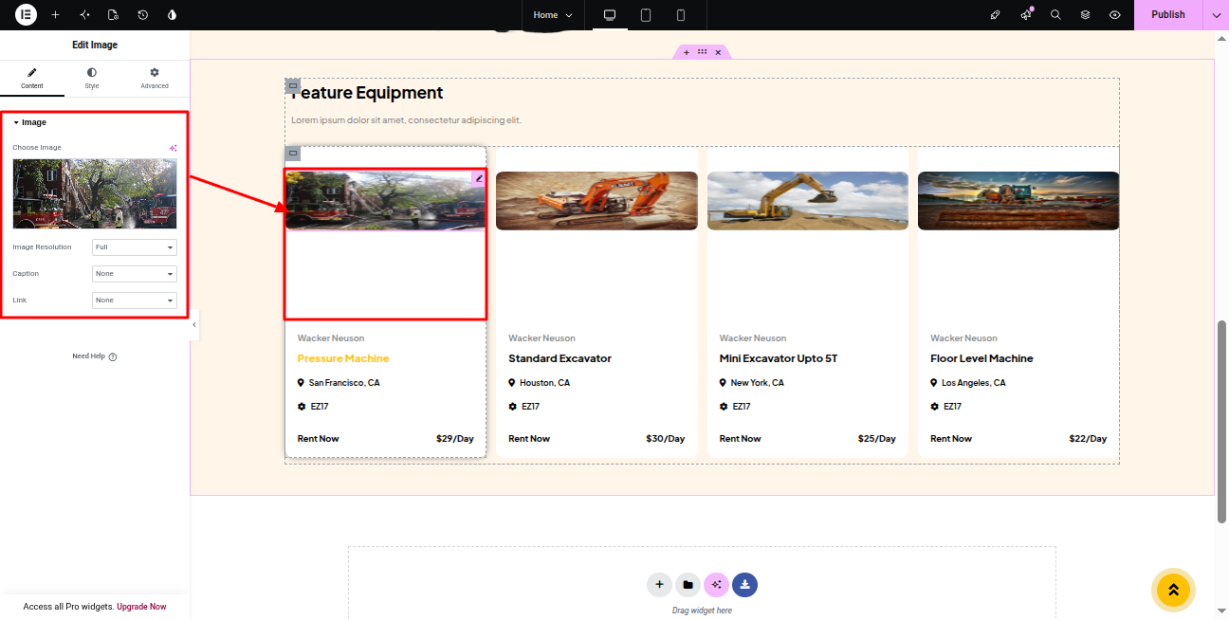Click the rocket launch icon
The height and width of the screenshot is (620, 1229).
995,15
